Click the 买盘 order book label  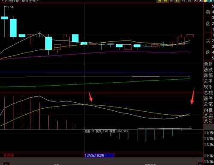[208, 46]
